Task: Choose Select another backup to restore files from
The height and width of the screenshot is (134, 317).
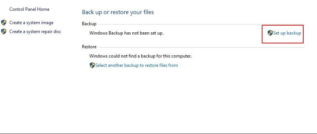Action: [136, 65]
